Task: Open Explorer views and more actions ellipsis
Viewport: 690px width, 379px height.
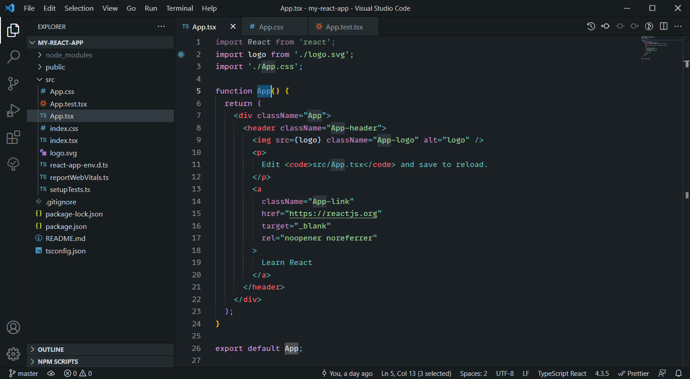Action: (x=161, y=27)
